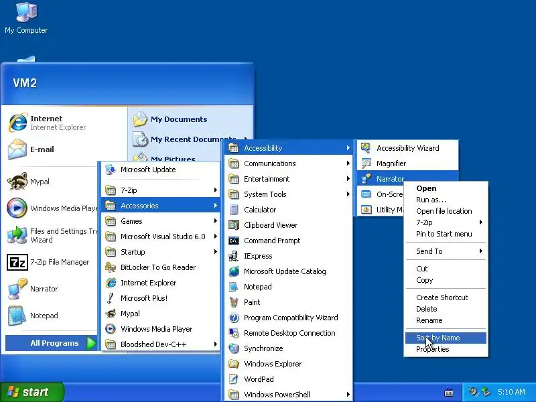Expand the 7-Zip folder in All Programs
Image resolution: width=536 pixels, height=402 pixels.
(x=160, y=190)
